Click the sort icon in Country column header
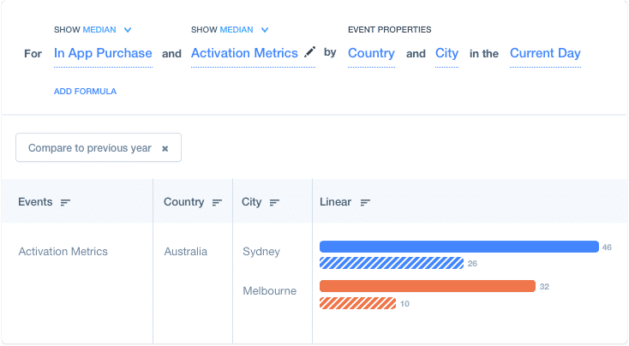This screenshot has width=629, height=346. click(217, 203)
